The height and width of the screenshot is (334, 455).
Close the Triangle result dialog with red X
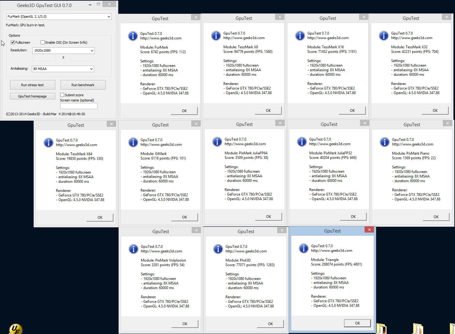click(x=369, y=230)
